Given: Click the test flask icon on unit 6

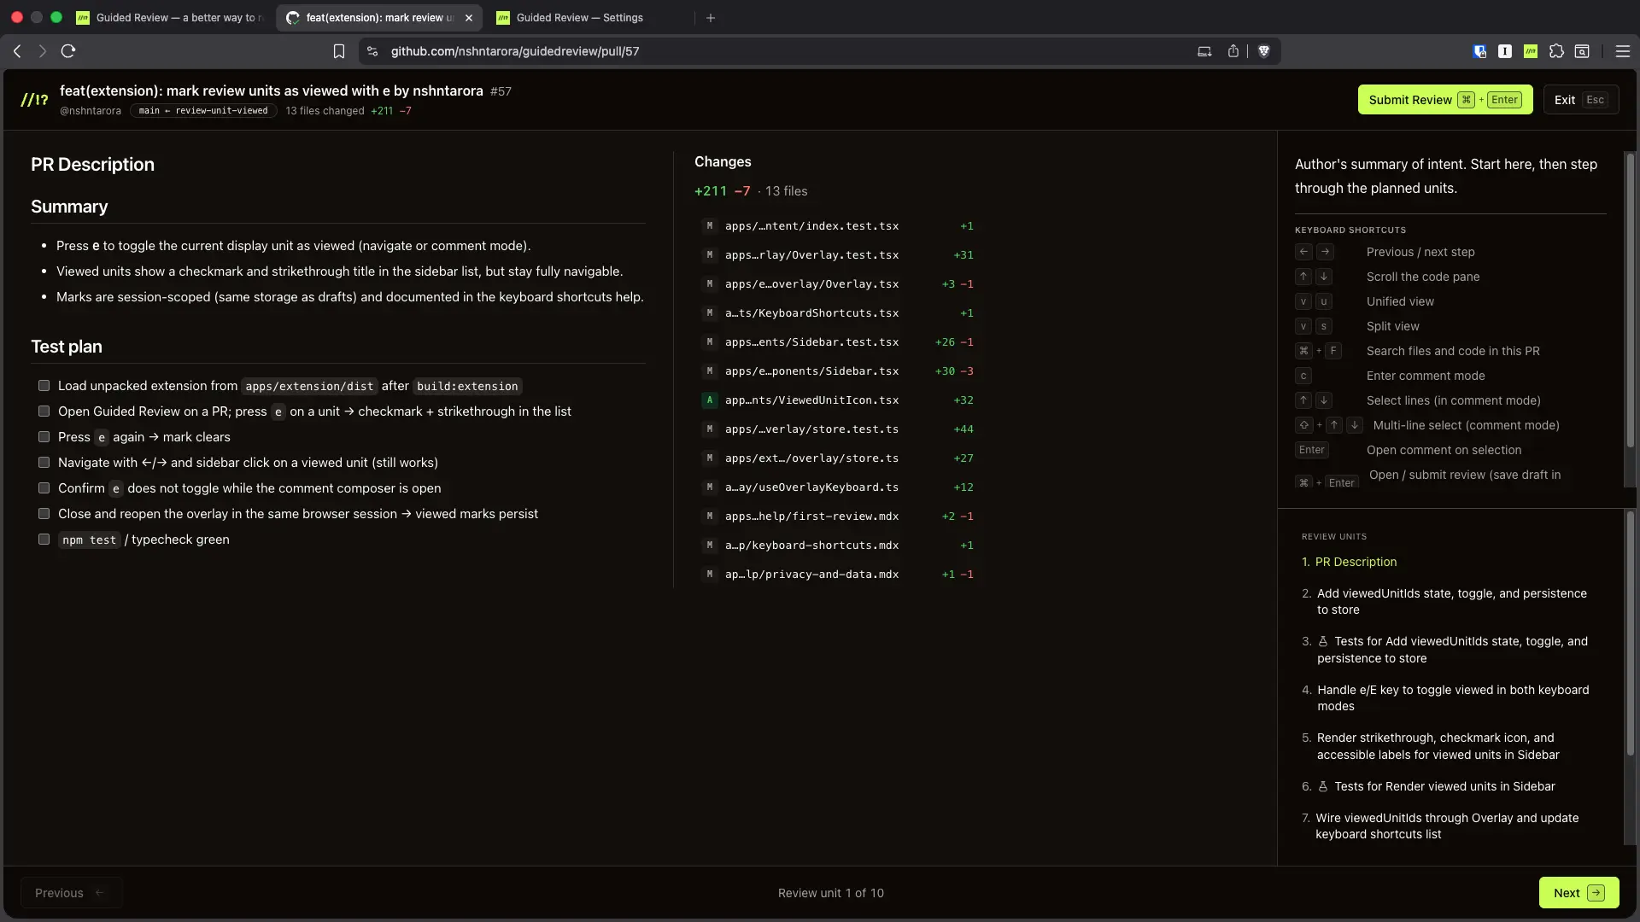Looking at the screenshot, I should (1323, 786).
